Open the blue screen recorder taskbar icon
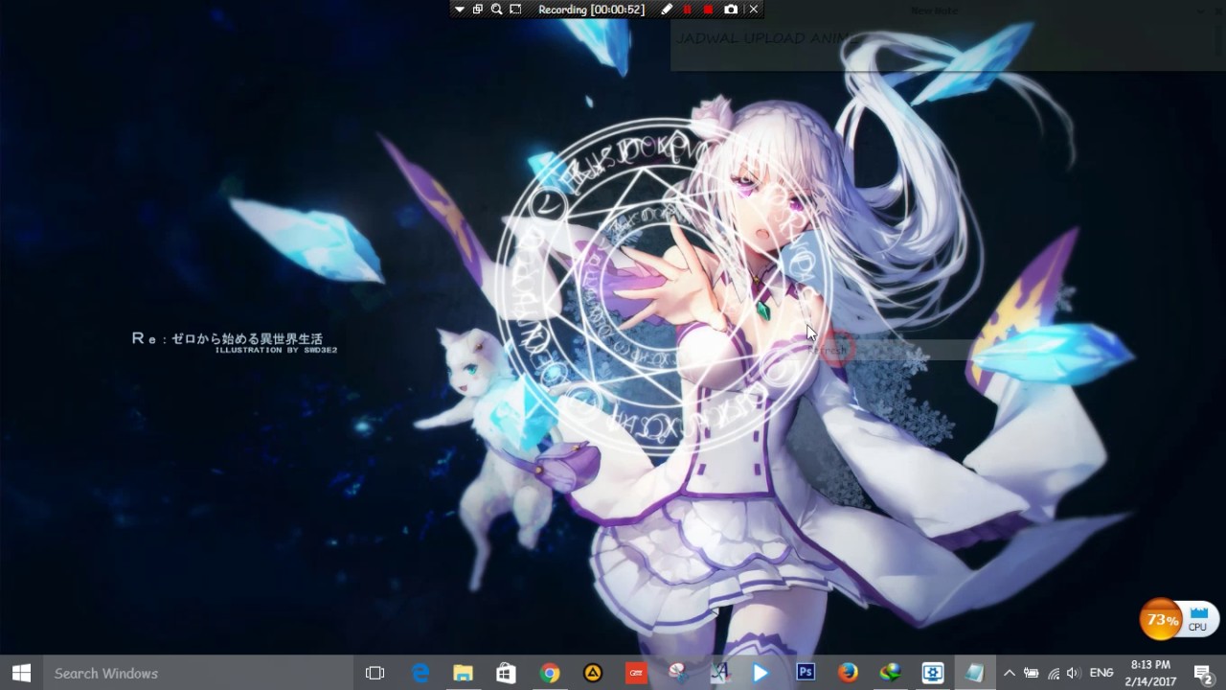Image resolution: width=1226 pixels, height=690 pixels. pyautogui.click(x=933, y=673)
